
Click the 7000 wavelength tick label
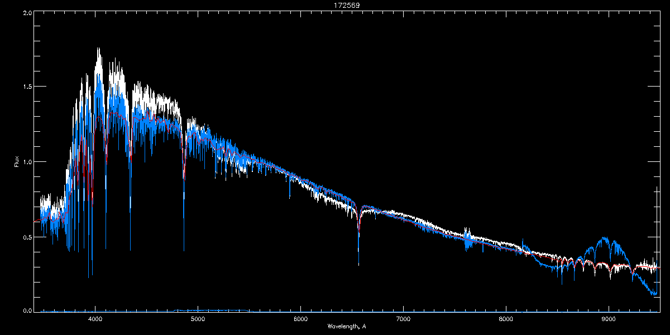tap(403, 319)
